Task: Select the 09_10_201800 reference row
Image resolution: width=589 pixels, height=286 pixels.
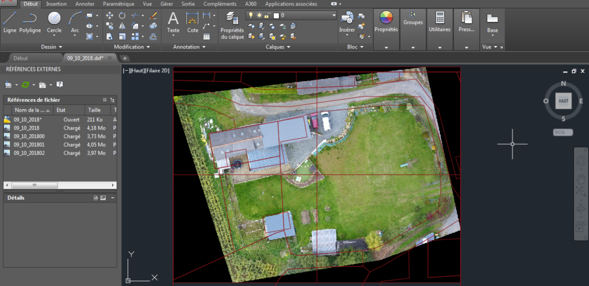Action: [60, 136]
